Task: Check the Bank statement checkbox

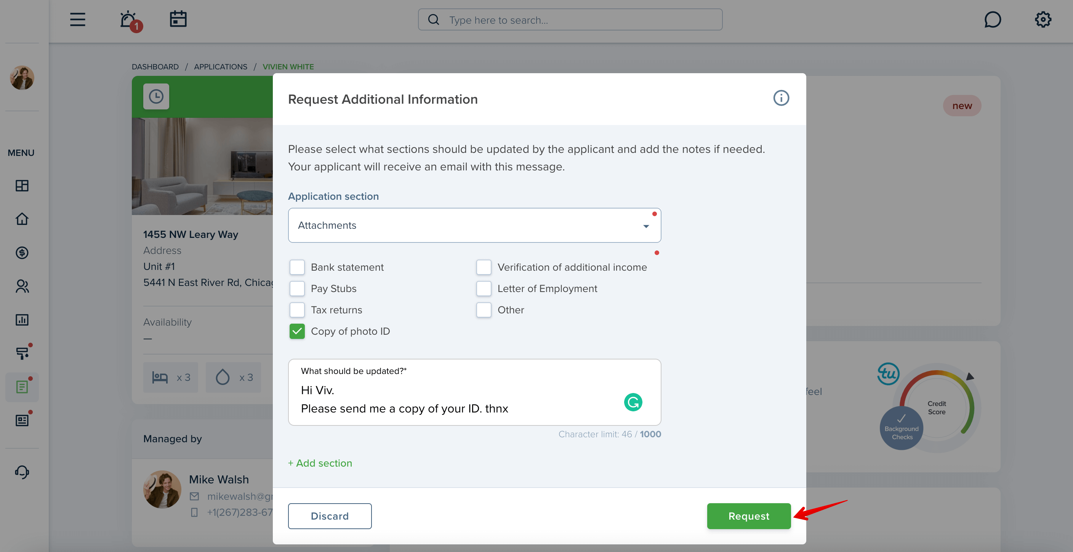Action: (x=297, y=267)
